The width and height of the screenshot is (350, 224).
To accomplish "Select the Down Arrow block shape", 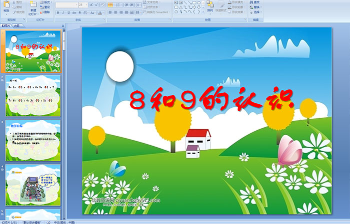I will click(x=199, y=7).
